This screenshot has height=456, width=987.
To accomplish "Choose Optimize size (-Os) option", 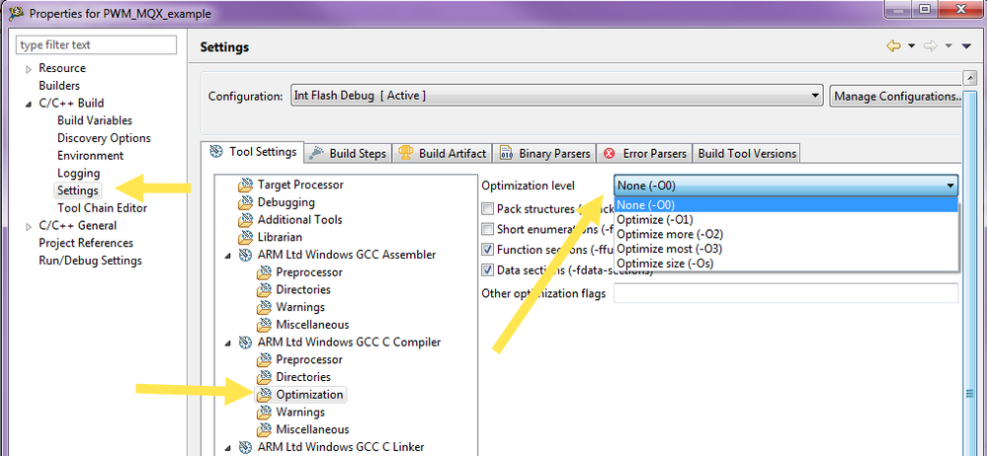I will pos(785,264).
